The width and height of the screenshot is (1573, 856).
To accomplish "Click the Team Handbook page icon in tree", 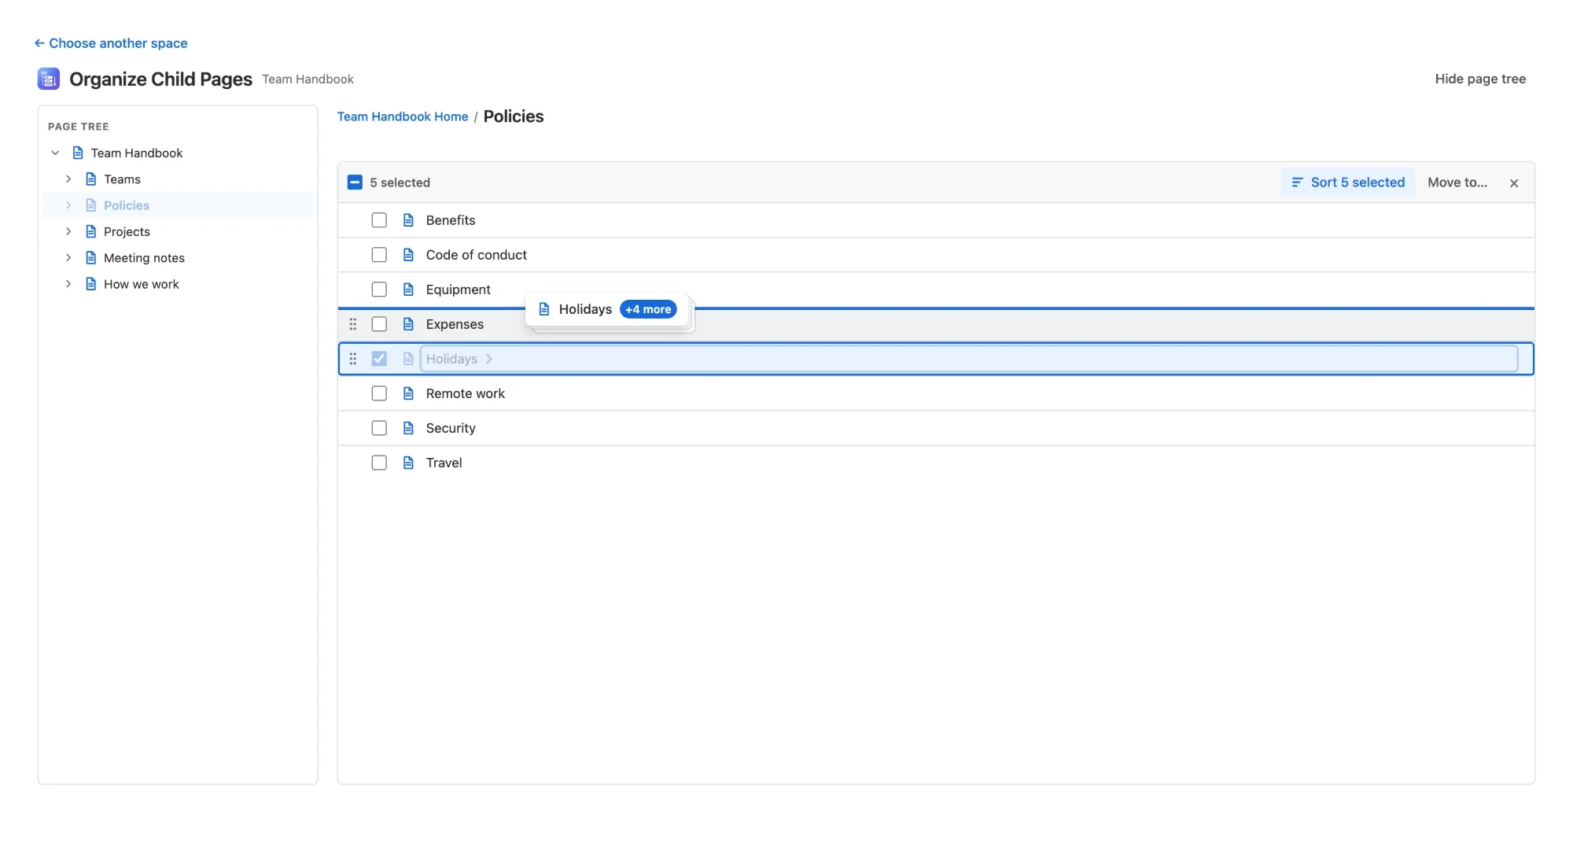I will point(78,153).
